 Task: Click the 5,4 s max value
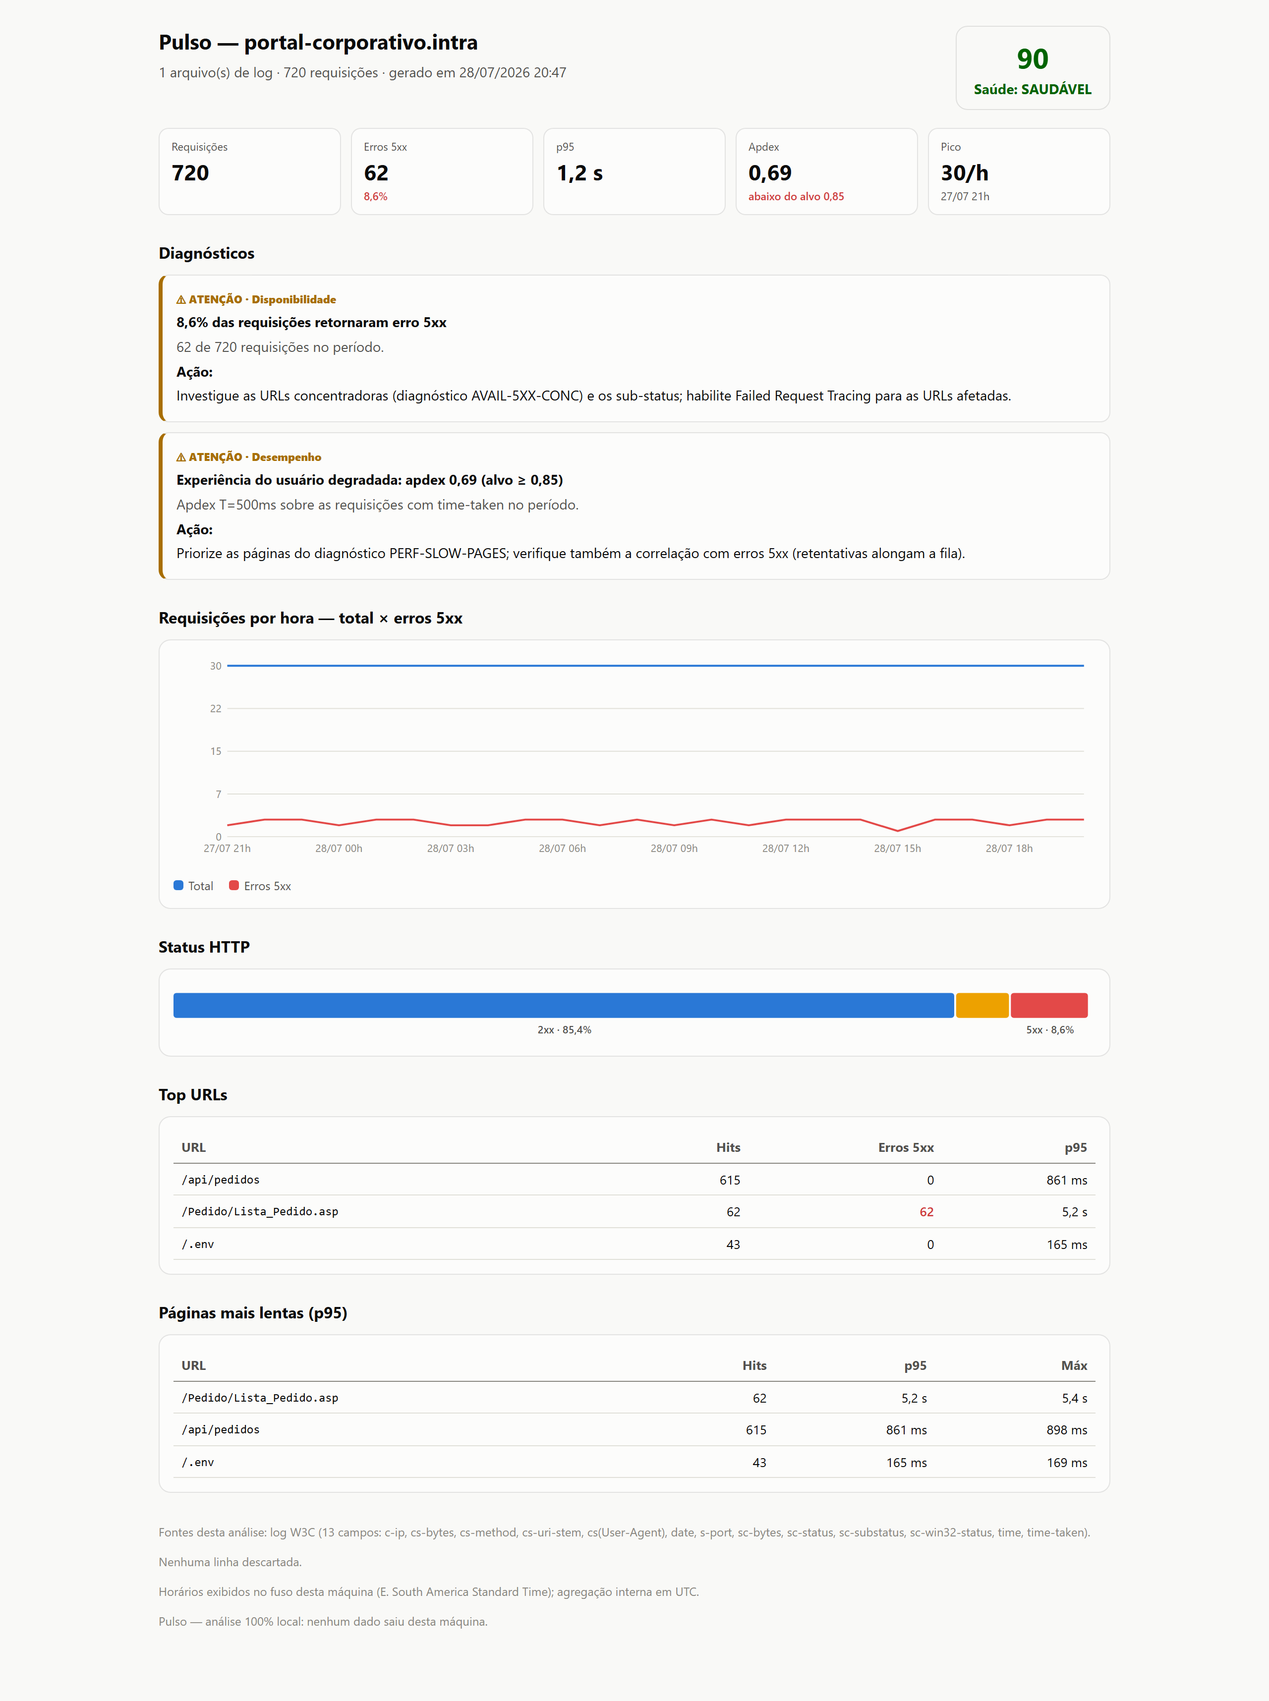(x=1075, y=1399)
